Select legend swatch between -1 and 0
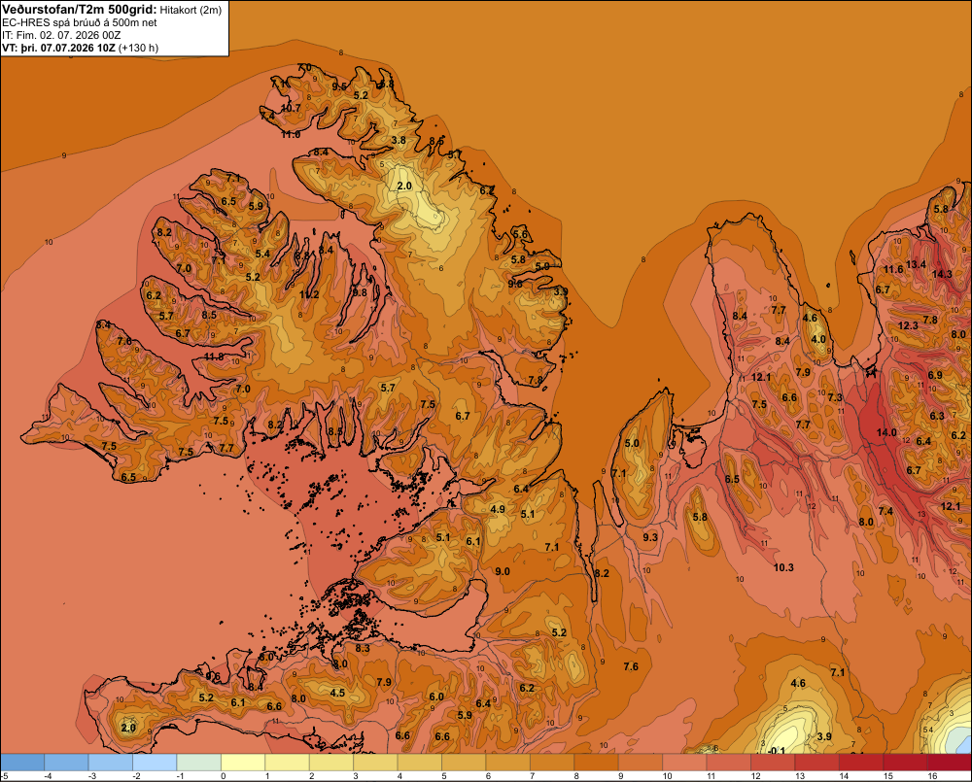This screenshot has height=782, width=972. [x=199, y=762]
